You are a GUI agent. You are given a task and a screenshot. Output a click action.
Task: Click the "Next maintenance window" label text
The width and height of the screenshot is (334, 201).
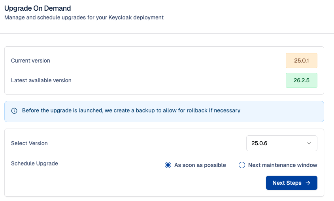(283, 165)
